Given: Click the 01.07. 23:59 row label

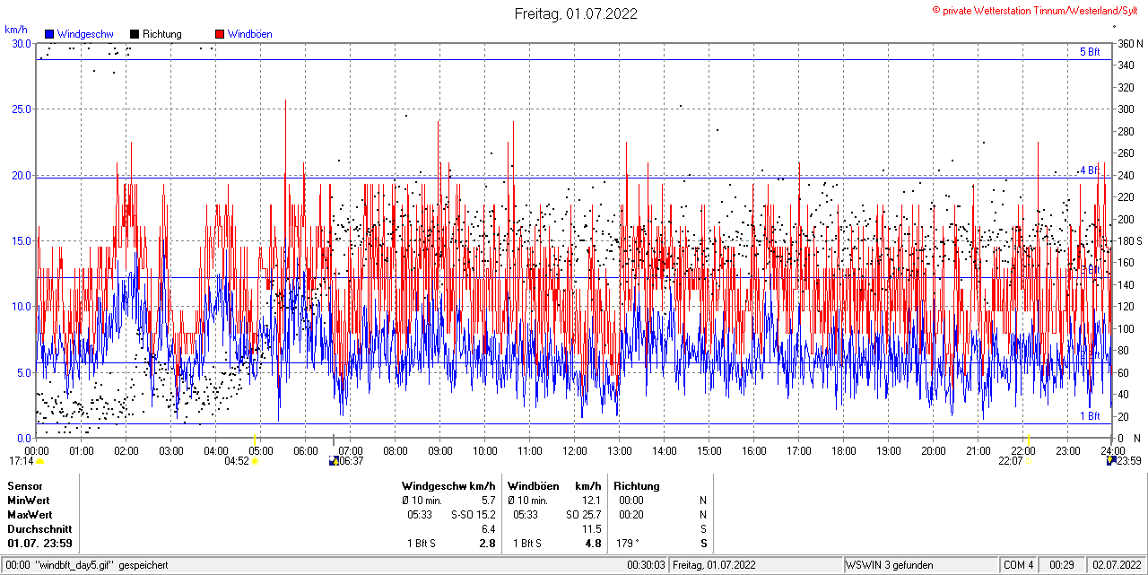Looking at the screenshot, I should tap(40, 544).
